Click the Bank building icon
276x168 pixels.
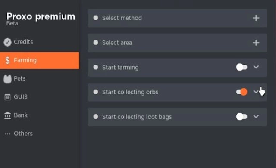click(x=7, y=115)
